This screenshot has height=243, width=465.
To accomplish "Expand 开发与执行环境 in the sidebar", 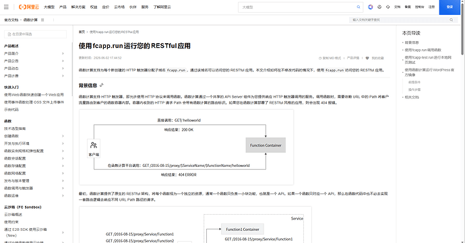I will click(x=63, y=143).
